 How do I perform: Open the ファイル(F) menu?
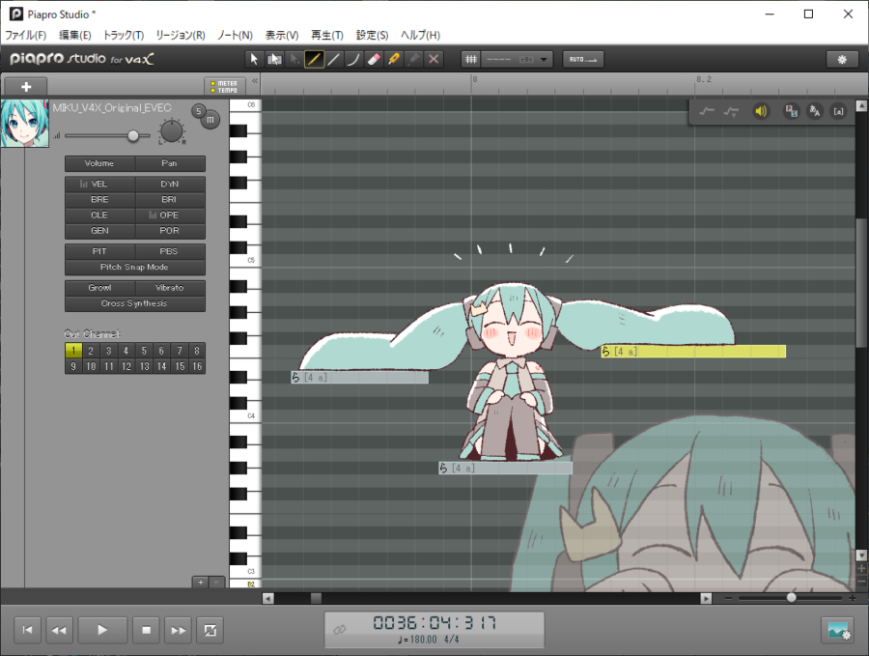point(25,35)
